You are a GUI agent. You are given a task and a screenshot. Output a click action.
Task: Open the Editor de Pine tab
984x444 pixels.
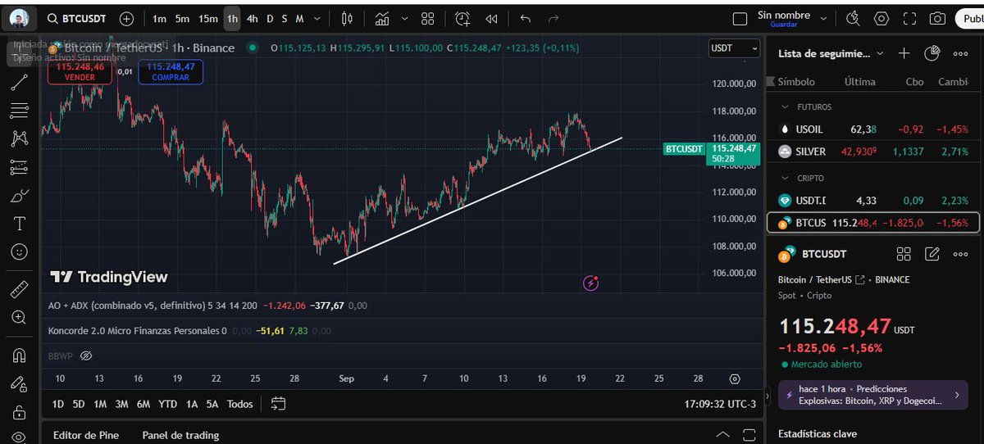pos(88,435)
